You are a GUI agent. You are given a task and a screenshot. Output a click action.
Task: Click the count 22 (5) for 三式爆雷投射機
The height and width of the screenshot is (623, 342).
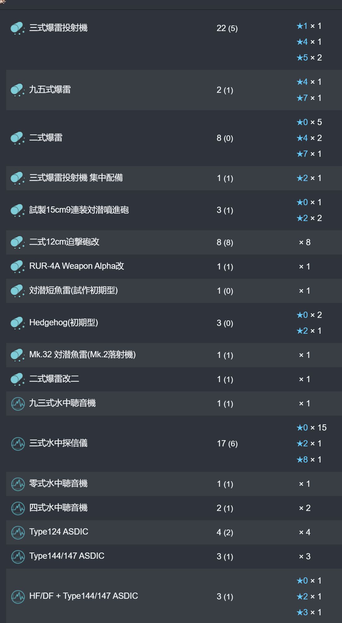pyautogui.click(x=227, y=28)
